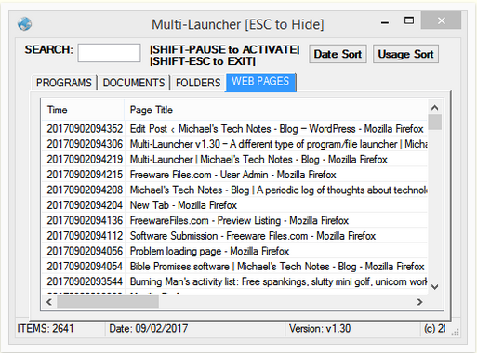Click the Version: v1.30 status entry
The image size is (477, 353).
[320, 328]
